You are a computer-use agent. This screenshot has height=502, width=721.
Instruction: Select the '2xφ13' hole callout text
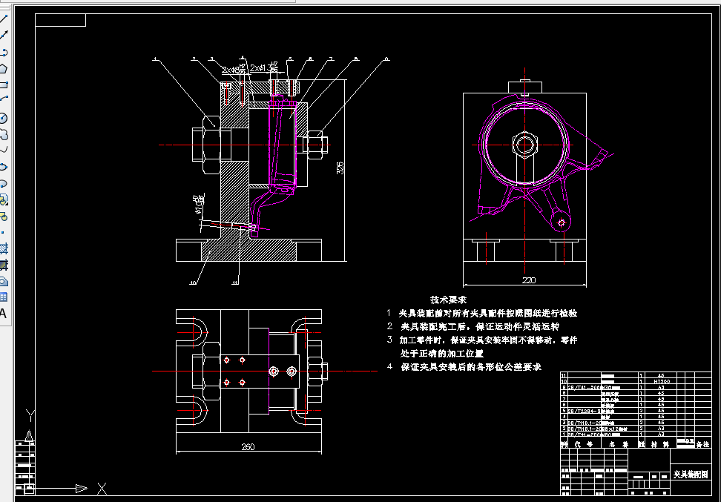point(260,68)
